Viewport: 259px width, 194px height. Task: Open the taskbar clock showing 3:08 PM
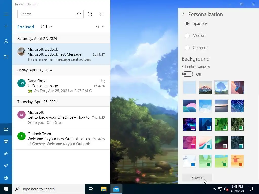[x=237, y=189]
